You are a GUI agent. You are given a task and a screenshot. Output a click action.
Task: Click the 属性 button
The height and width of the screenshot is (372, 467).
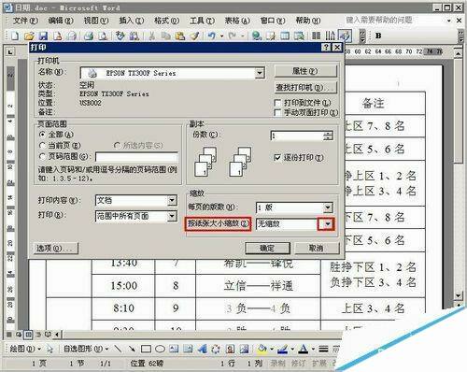click(x=305, y=71)
